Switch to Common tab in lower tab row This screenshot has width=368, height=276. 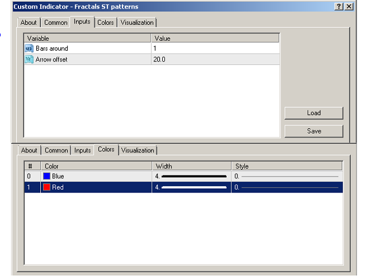(x=56, y=150)
